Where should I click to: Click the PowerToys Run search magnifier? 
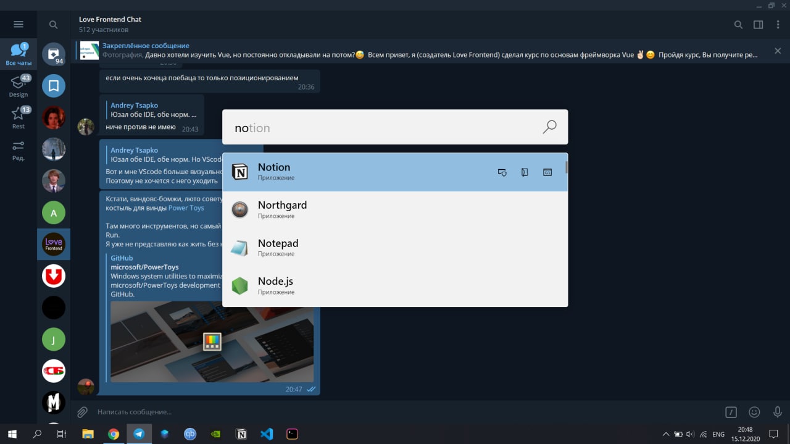coord(549,127)
